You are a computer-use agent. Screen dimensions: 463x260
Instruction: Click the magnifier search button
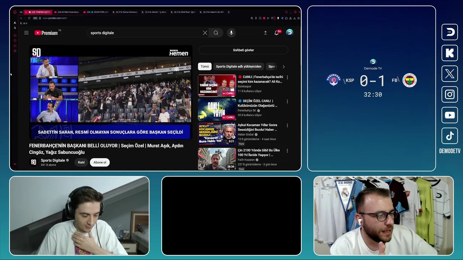tap(216, 33)
